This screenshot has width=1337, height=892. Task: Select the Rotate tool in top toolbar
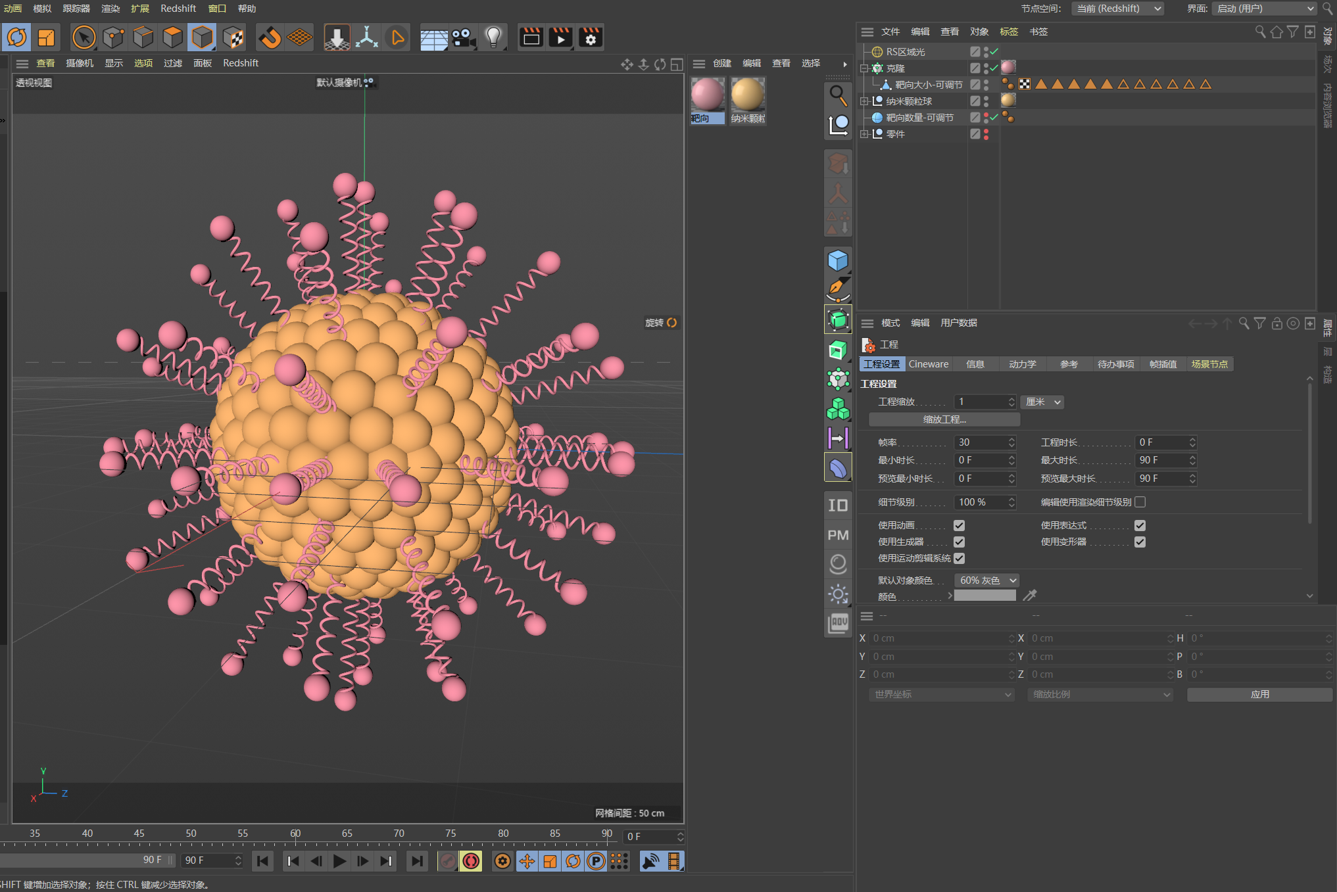pyautogui.click(x=17, y=37)
